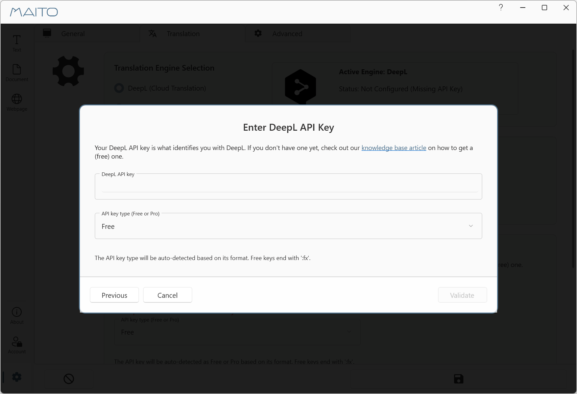The height and width of the screenshot is (394, 577).
Task: Open background API key type Free dropdown
Action: tap(237, 332)
